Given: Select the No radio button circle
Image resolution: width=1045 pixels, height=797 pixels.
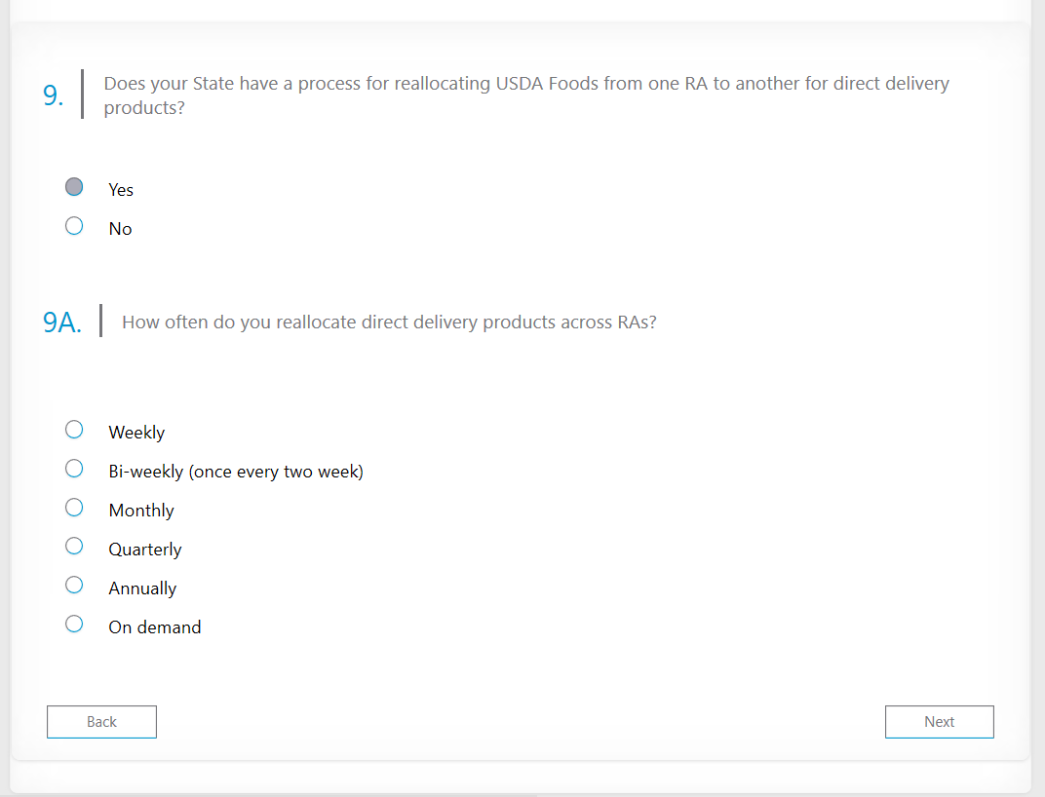Looking at the screenshot, I should tap(74, 226).
